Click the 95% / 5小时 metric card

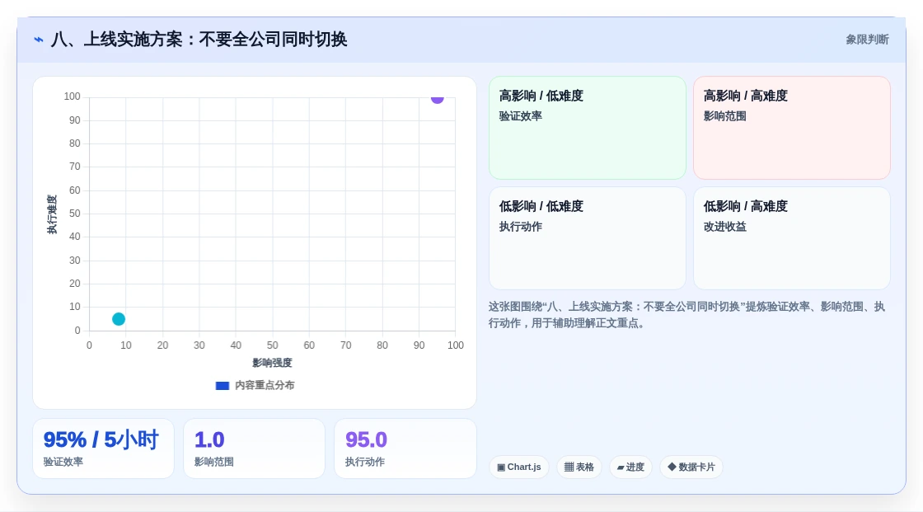(103, 449)
